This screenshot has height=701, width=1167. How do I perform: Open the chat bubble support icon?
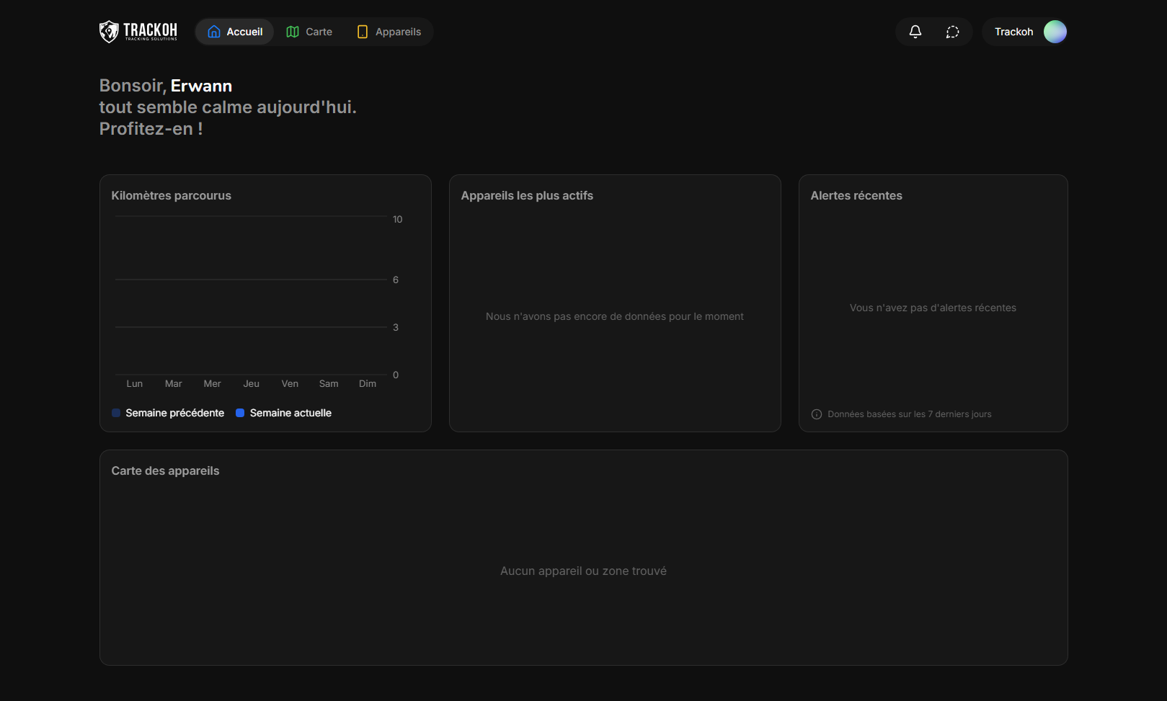click(953, 32)
